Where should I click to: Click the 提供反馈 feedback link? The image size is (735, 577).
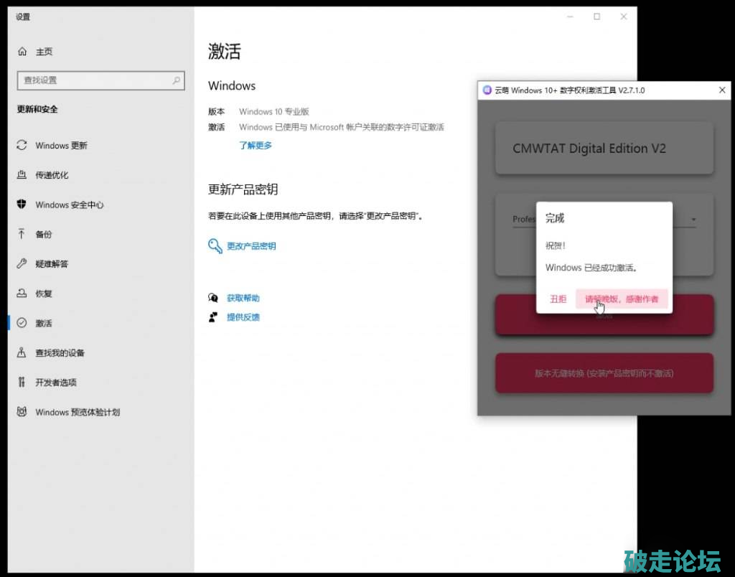pos(243,317)
